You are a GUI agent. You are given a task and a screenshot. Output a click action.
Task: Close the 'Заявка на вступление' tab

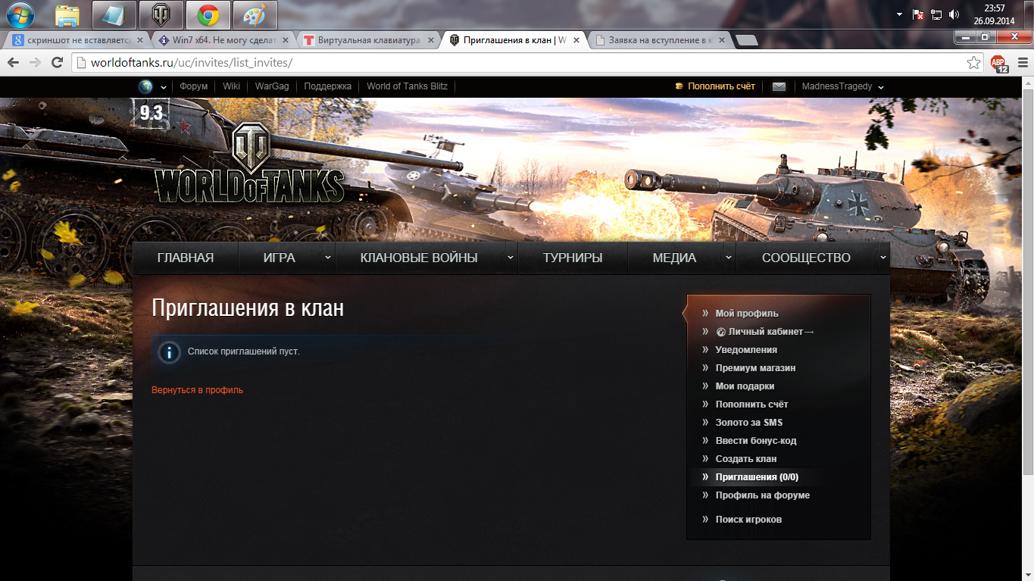coord(721,40)
